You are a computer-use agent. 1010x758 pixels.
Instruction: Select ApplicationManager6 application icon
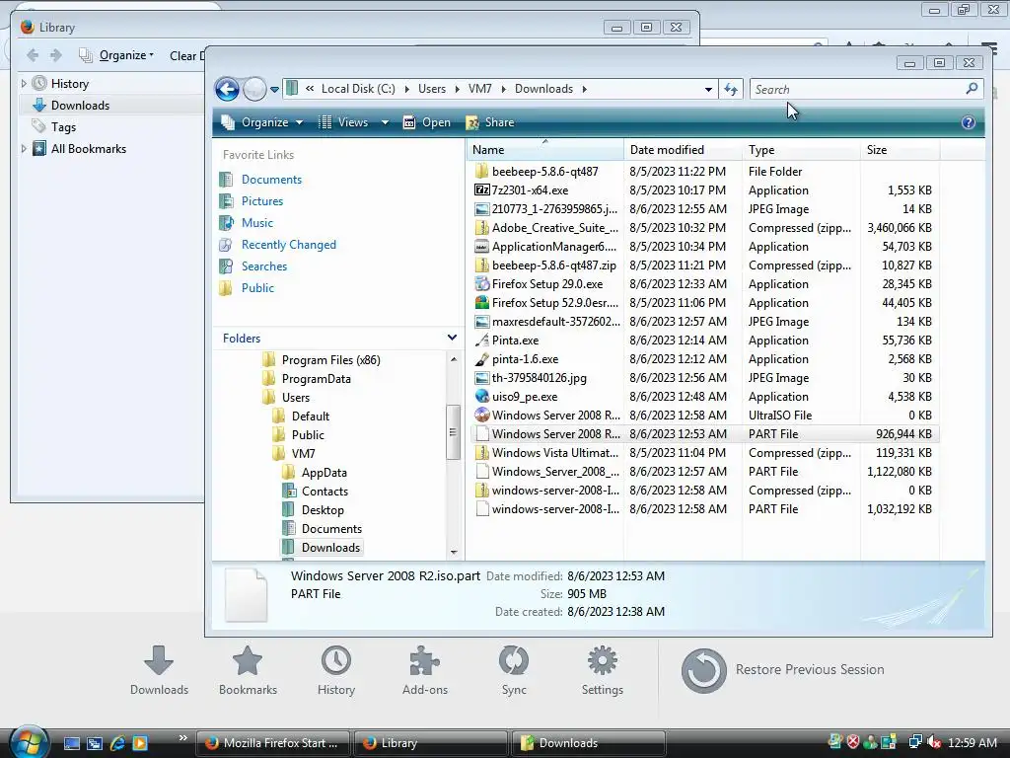[x=481, y=246]
